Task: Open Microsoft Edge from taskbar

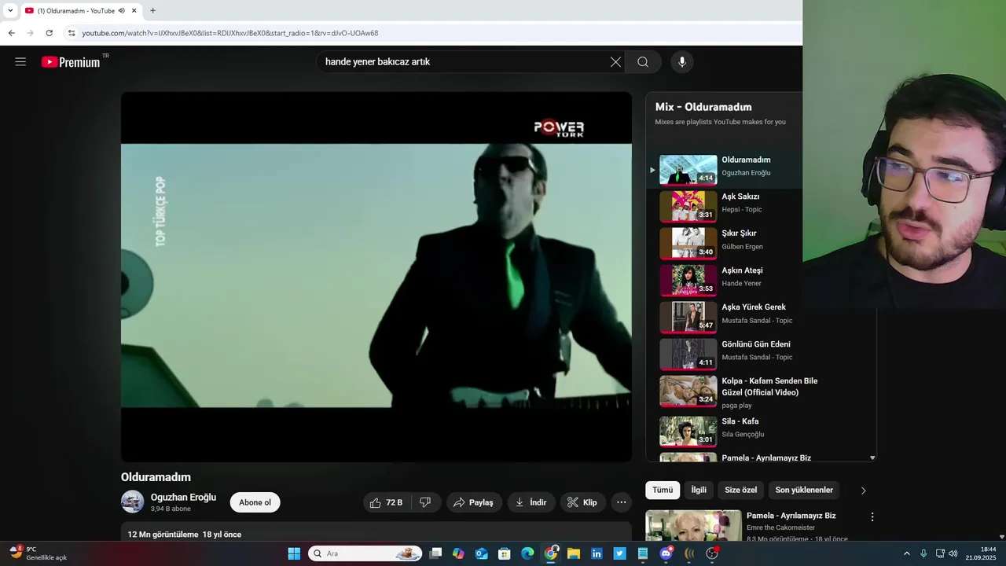Action: pyautogui.click(x=527, y=553)
